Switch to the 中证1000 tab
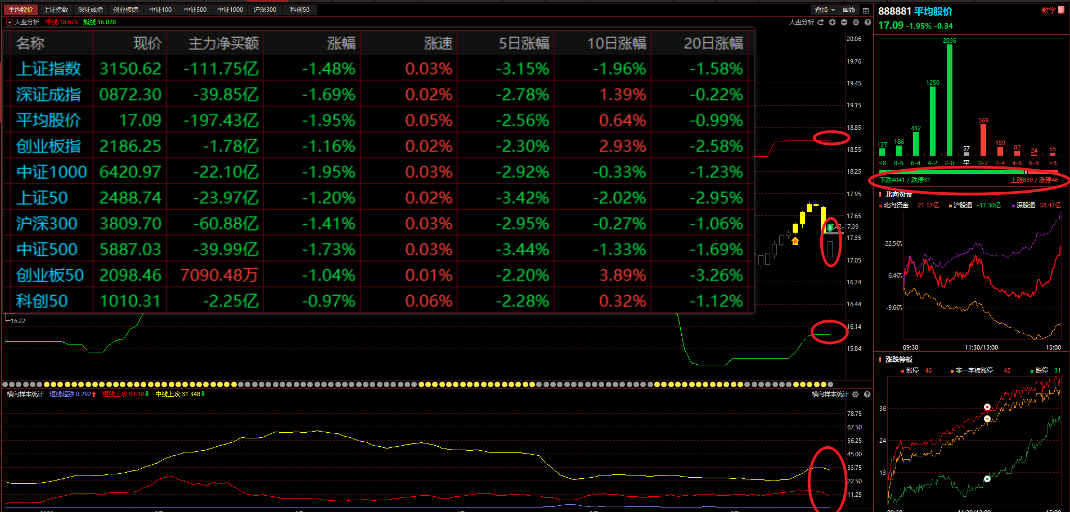 [x=230, y=10]
